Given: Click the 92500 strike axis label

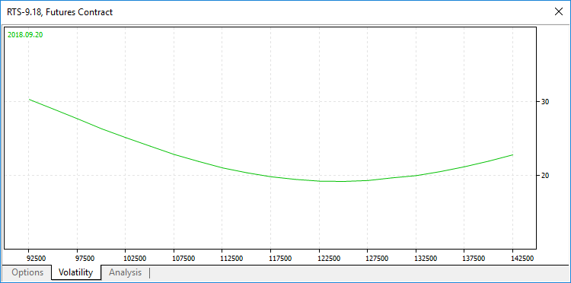Looking at the screenshot, I should pyautogui.click(x=37, y=258).
